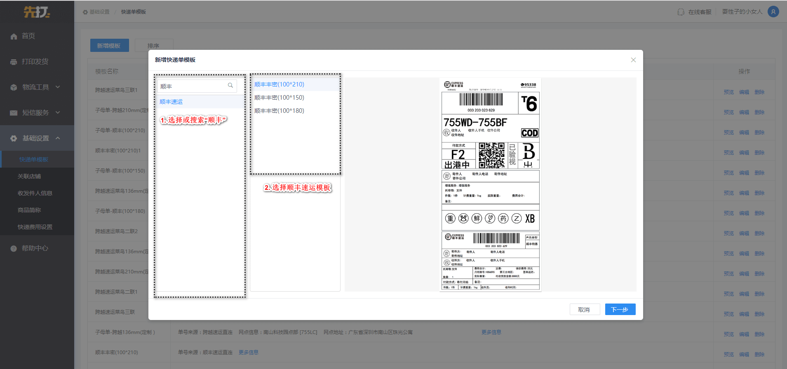Click the help icon beside 帮助中心

[x=14, y=248]
